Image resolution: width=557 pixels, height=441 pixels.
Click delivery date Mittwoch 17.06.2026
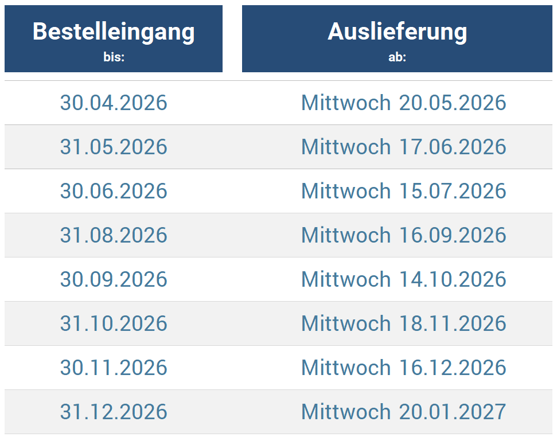tap(403, 147)
